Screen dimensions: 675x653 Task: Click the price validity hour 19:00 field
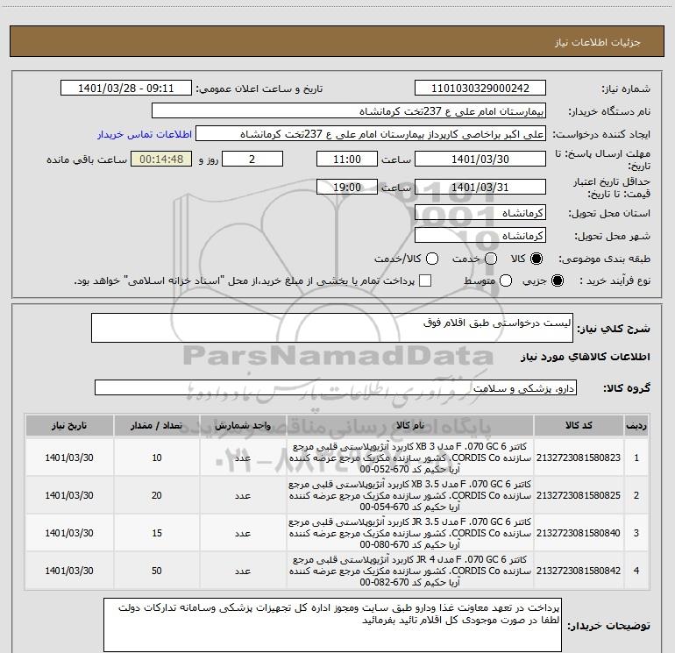tap(347, 187)
